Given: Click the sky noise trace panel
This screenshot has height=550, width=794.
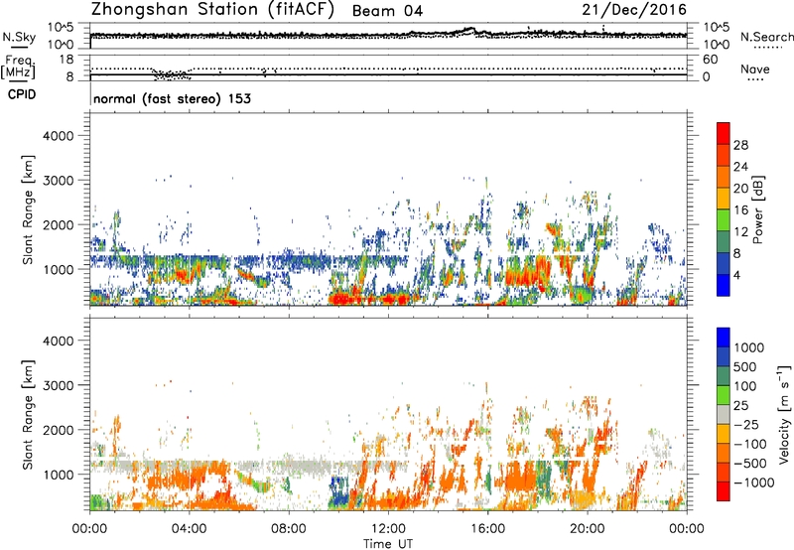Looking at the screenshot, I should tap(388, 36).
